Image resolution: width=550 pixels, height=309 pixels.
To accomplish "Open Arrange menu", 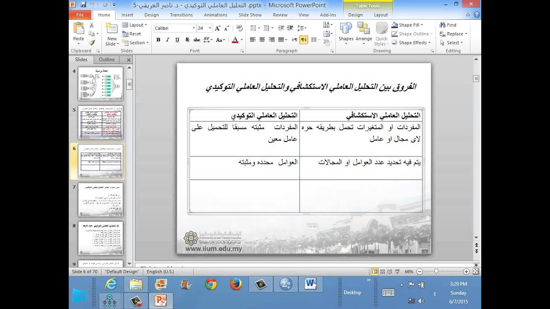I will [364, 32].
